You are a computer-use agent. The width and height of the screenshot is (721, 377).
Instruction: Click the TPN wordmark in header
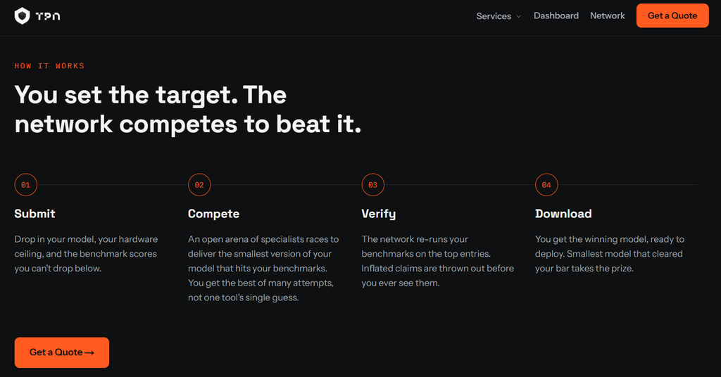point(48,16)
